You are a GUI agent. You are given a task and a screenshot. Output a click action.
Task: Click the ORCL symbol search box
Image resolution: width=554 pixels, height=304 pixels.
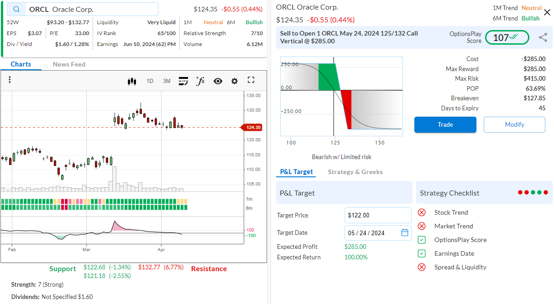tap(83, 9)
